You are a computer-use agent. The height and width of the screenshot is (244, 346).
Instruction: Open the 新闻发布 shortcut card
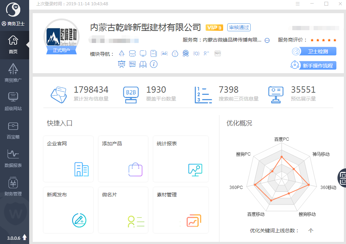coord(68,210)
